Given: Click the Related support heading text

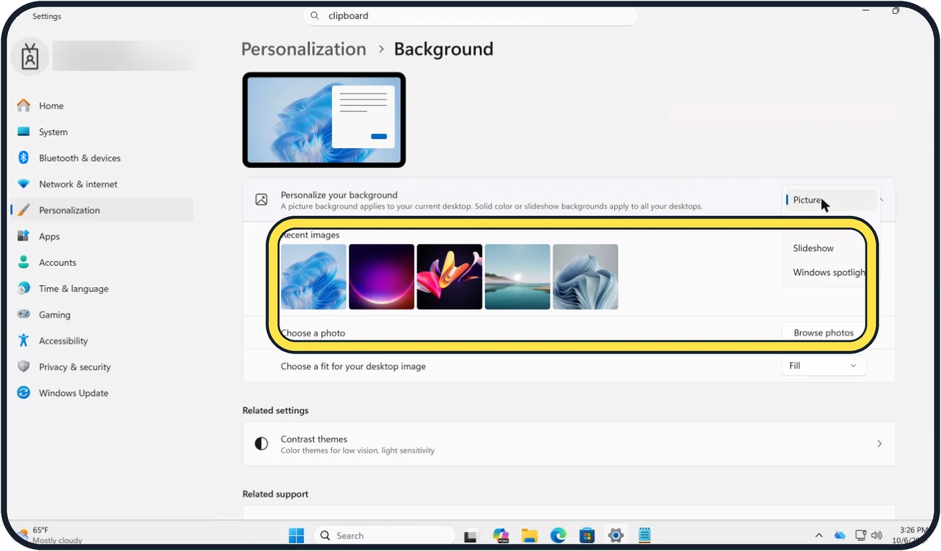Looking at the screenshot, I should (276, 494).
